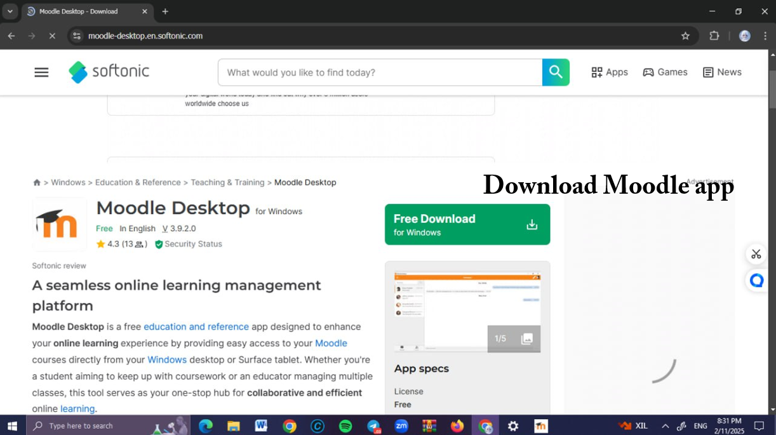Open the Moodle hyperlink in the description
This screenshot has width=776, height=435.
[331, 343]
